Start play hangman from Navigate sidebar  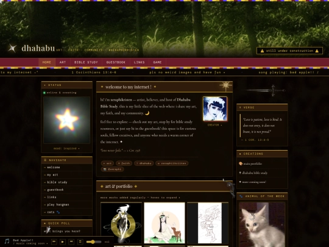click(x=67, y=204)
